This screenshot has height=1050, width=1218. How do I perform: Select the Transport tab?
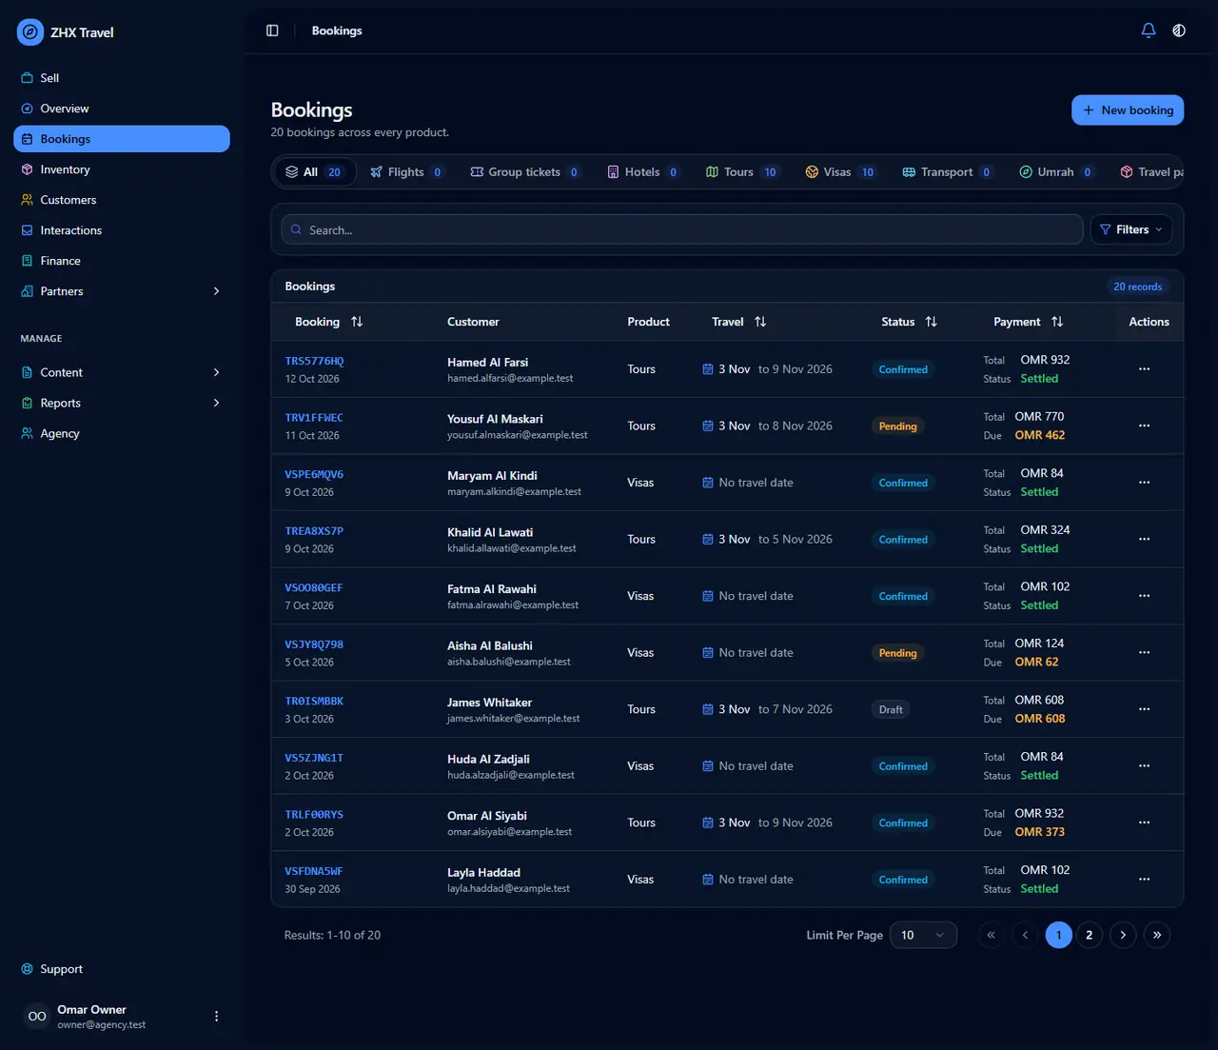coord(947,172)
